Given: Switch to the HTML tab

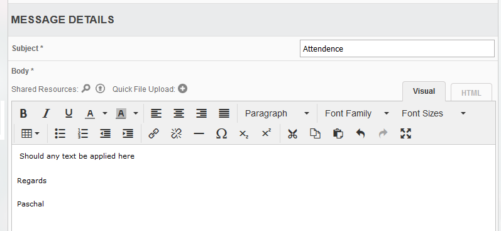Looking at the screenshot, I should point(471,93).
